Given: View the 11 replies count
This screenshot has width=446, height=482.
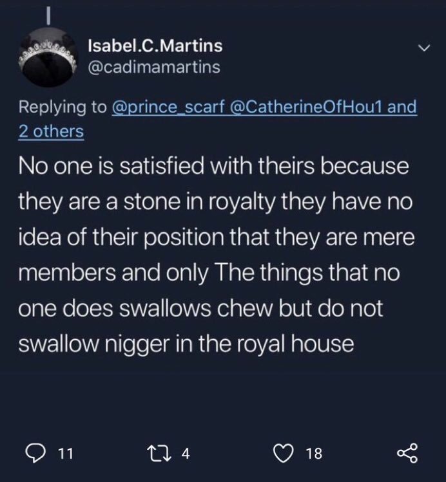Looking at the screenshot, I should (64, 454).
